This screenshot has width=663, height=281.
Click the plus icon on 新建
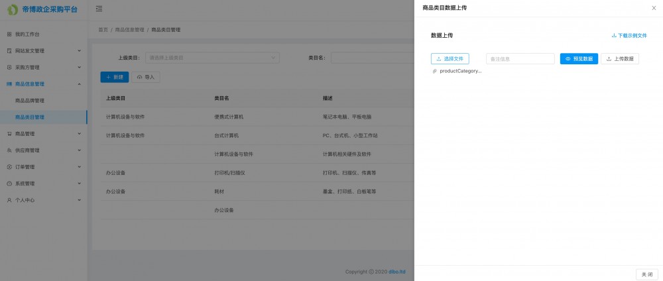[108, 78]
